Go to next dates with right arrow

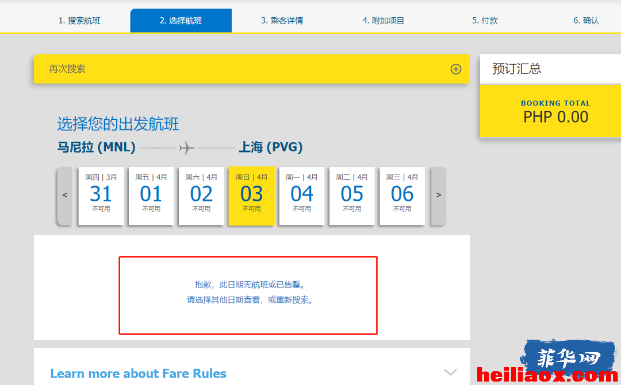(x=438, y=195)
